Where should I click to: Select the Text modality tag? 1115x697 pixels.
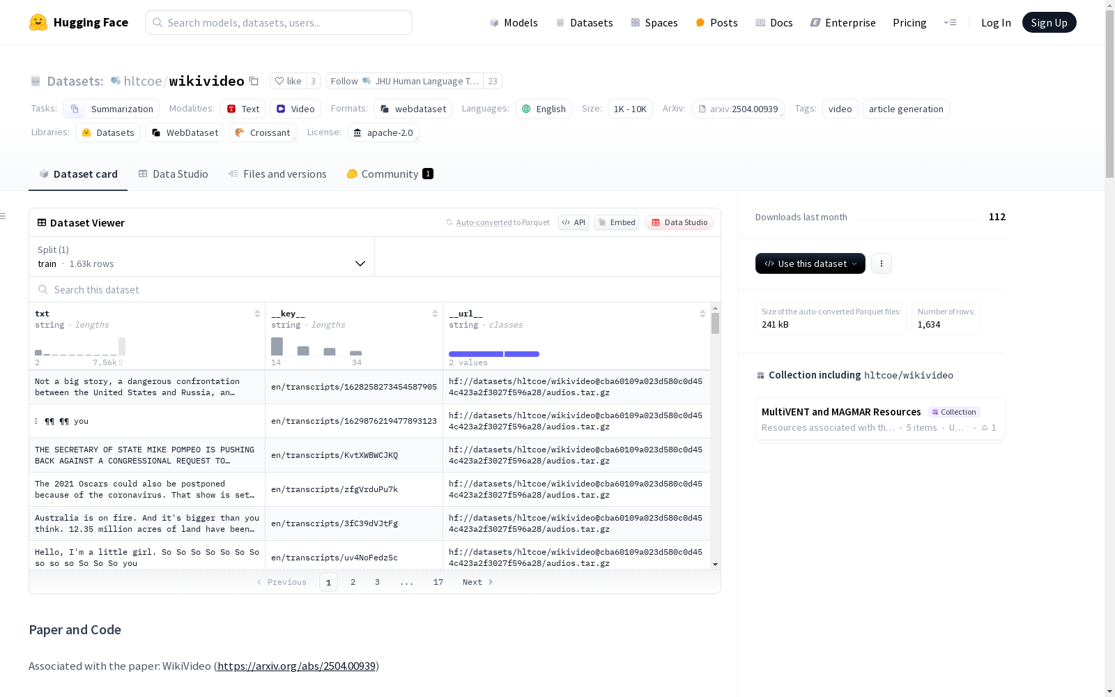(x=243, y=109)
